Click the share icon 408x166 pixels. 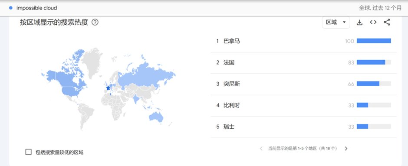coord(387,23)
